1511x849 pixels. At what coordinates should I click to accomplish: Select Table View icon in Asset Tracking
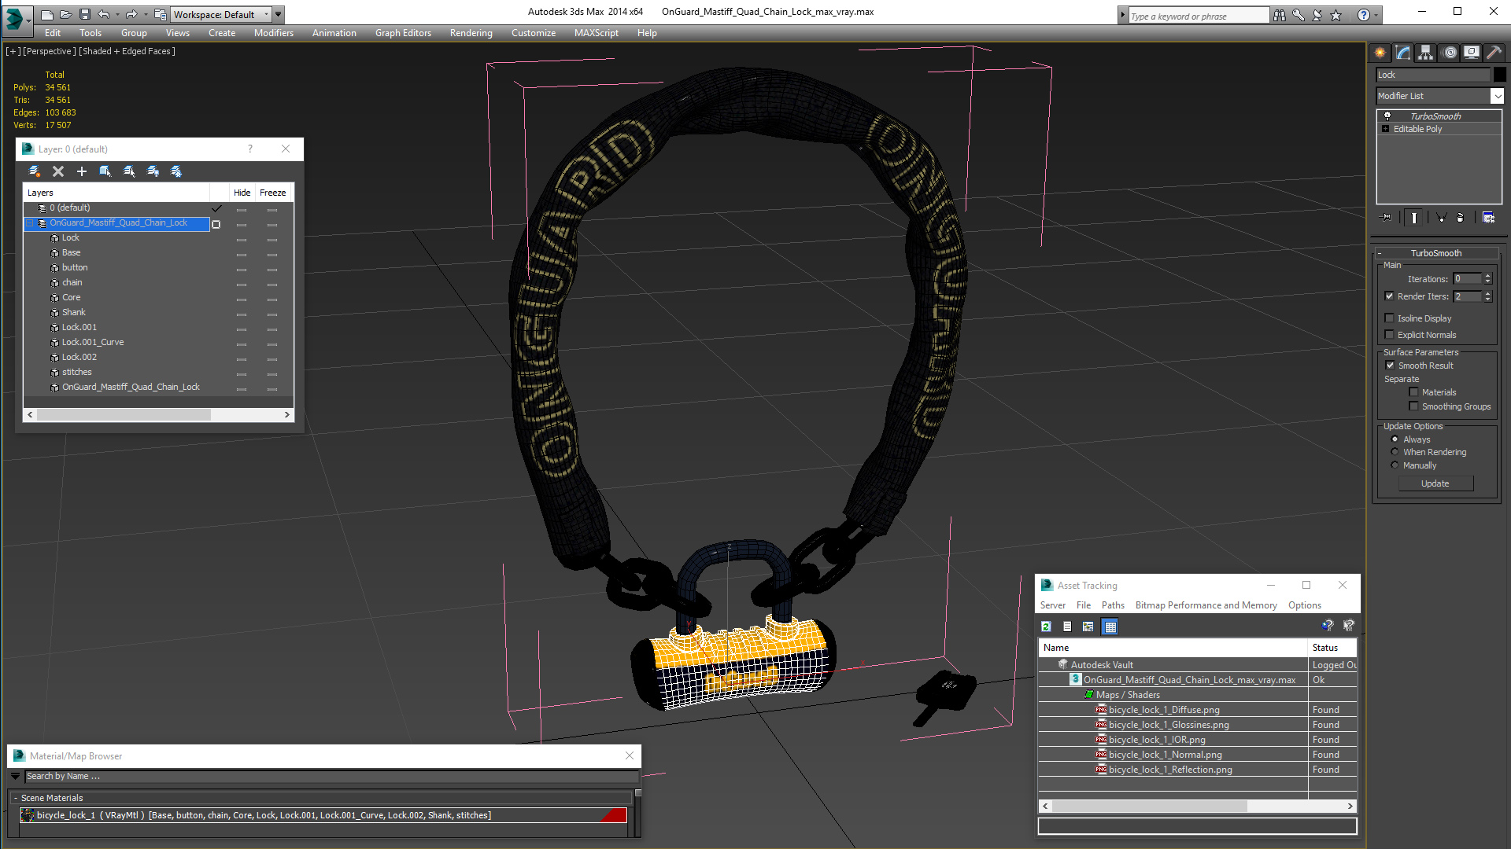(1110, 627)
